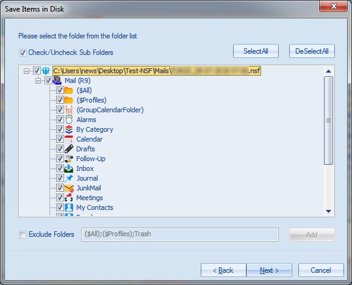The height and width of the screenshot is (285, 352).
Task: Click the JunkMail envelope icon
Action: (x=69, y=188)
